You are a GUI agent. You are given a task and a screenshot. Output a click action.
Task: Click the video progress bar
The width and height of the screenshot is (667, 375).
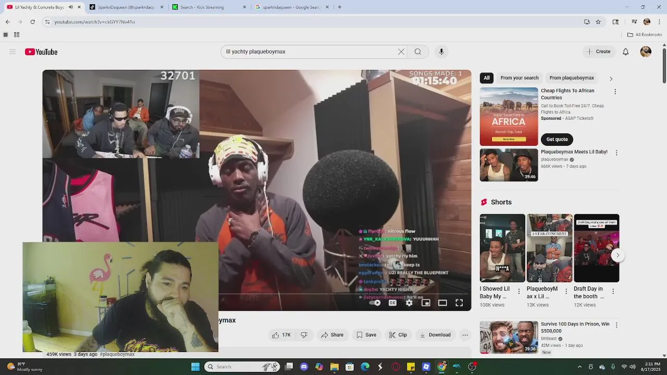coord(257,295)
